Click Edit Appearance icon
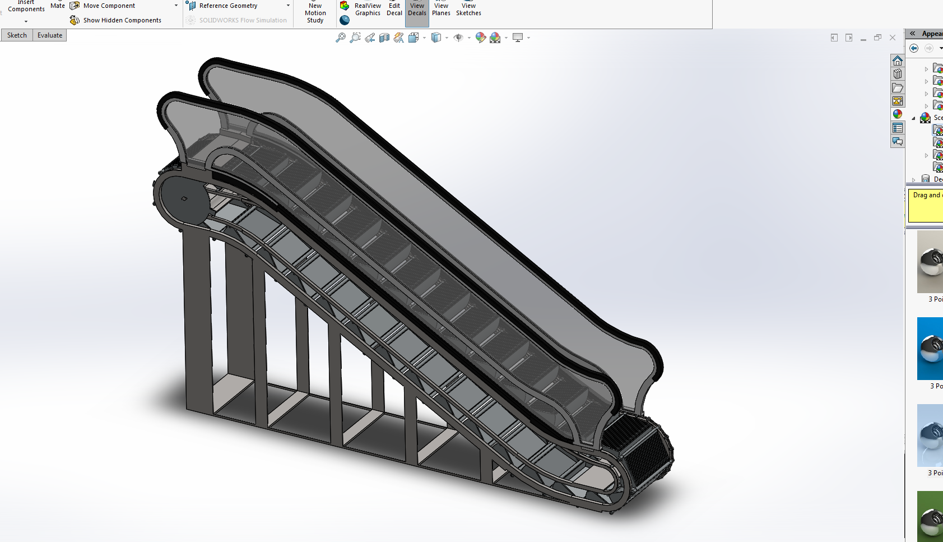The height and width of the screenshot is (542, 943). coord(481,38)
